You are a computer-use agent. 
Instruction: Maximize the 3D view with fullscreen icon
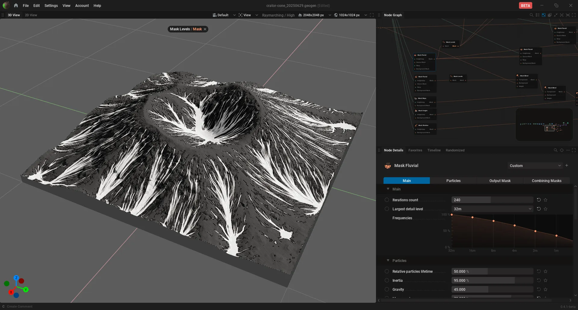(372, 15)
